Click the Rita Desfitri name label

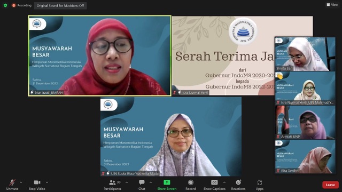[x=290, y=171]
